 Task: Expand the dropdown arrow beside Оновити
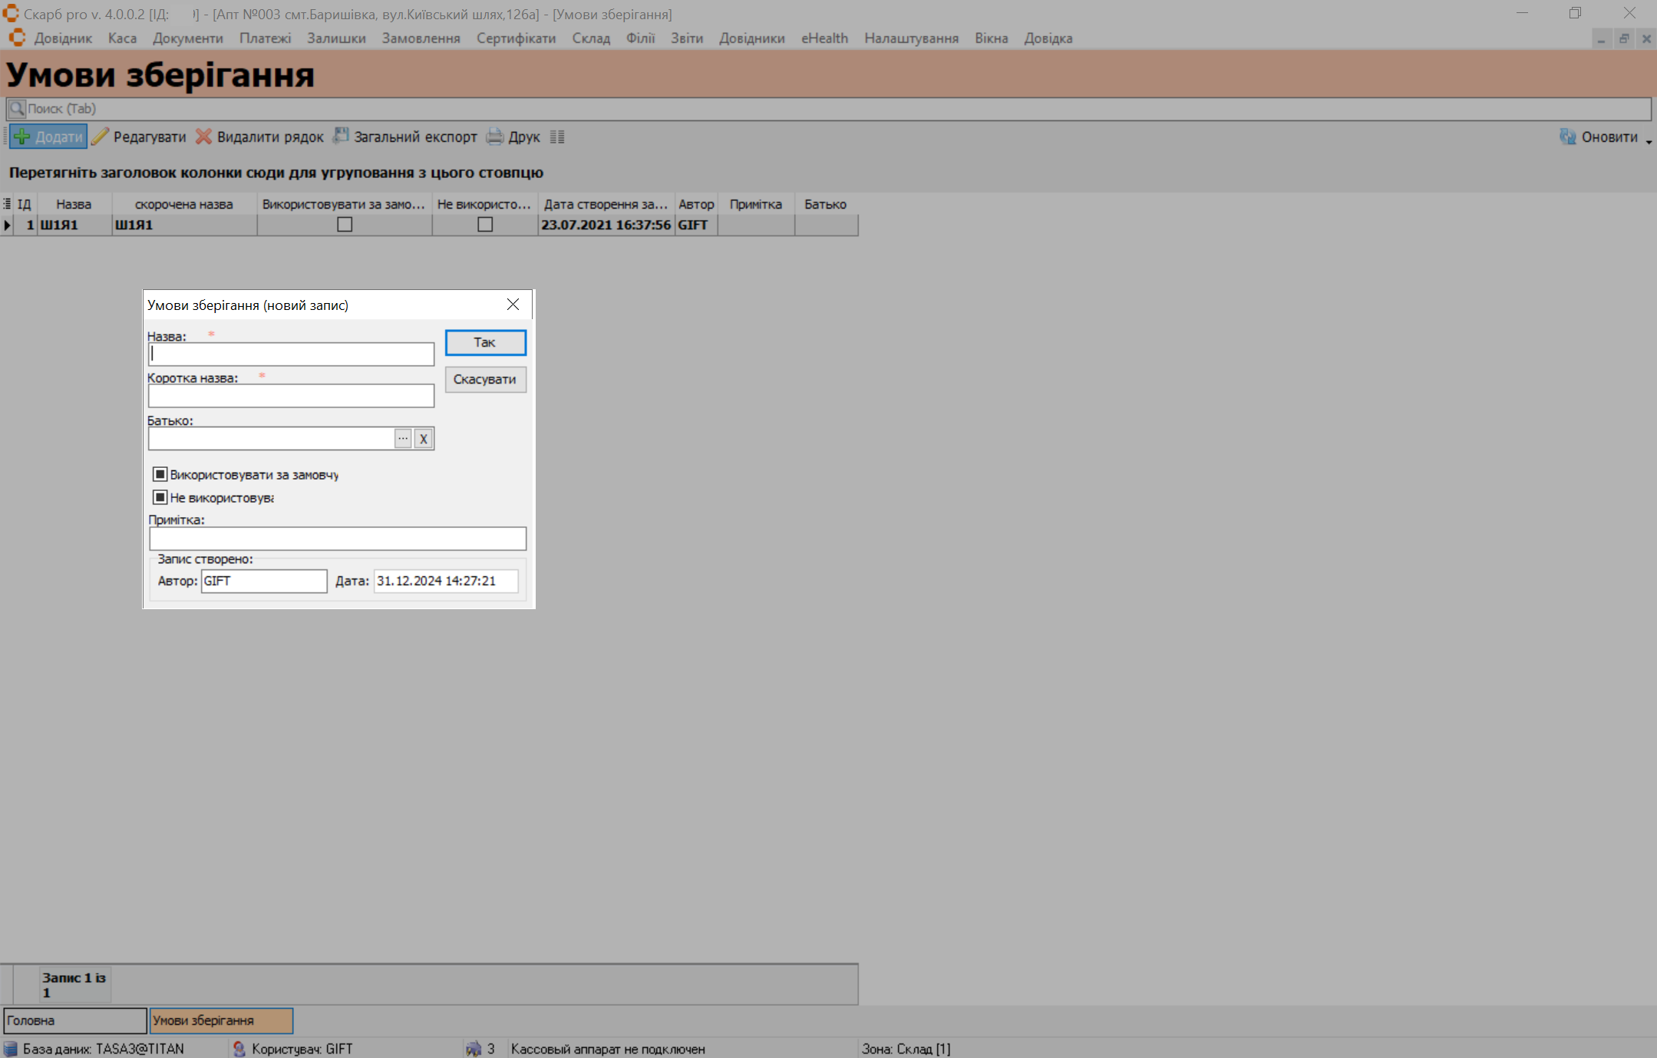[1649, 141]
